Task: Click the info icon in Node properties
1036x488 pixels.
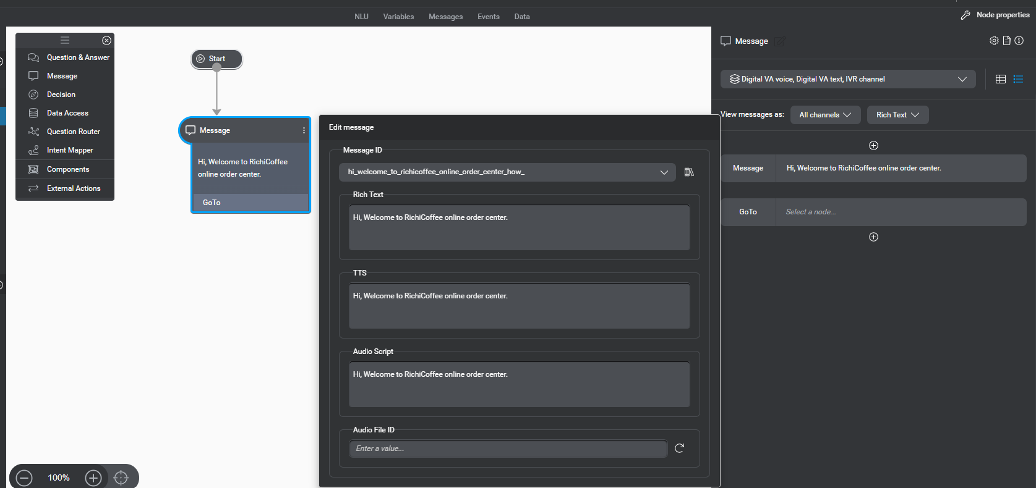Action: 1019,41
